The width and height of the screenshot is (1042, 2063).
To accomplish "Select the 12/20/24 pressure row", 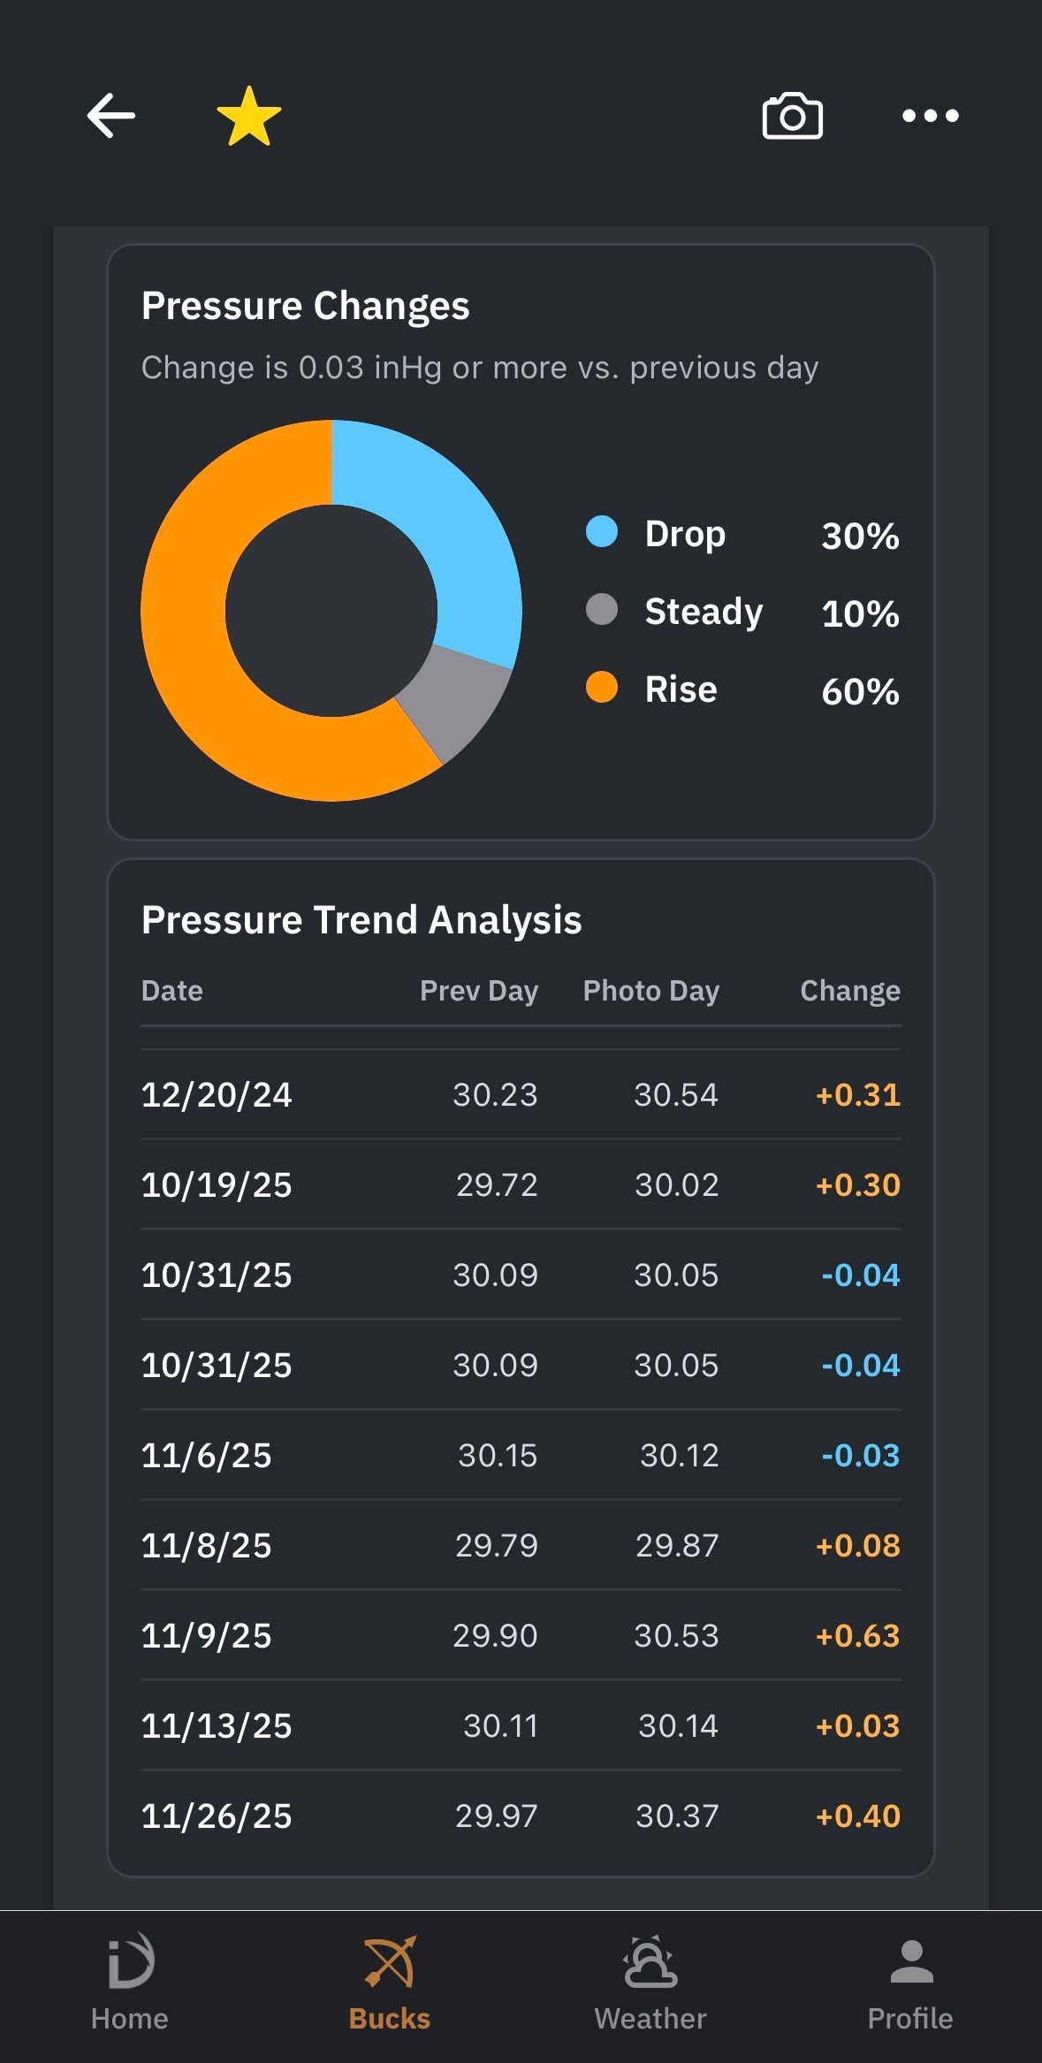I will (521, 1094).
